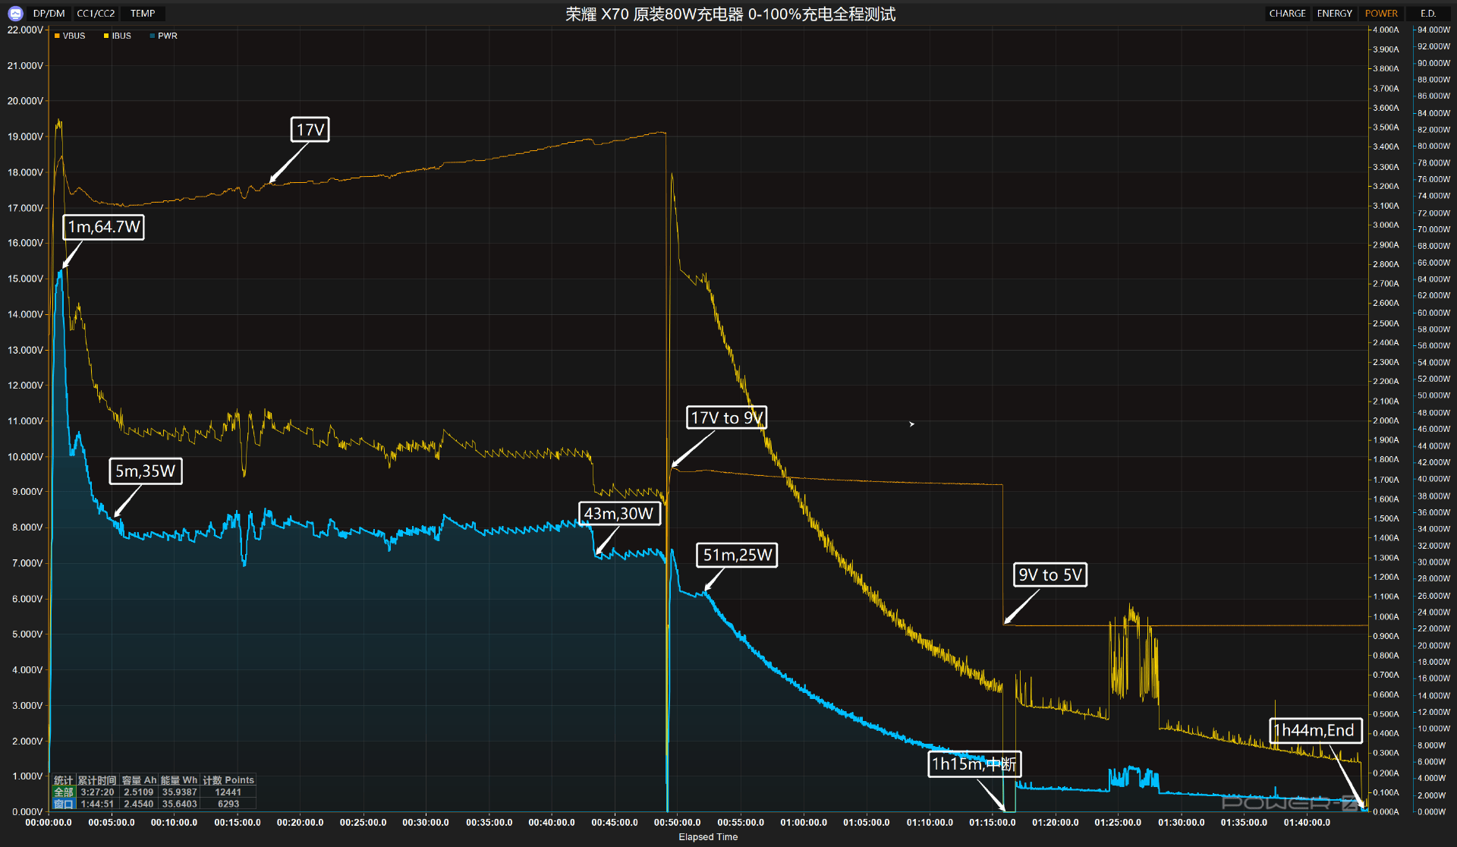Viewport: 1457px width, 847px height.
Task: Click the capacity value 2.5109
Action: click(x=139, y=792)
